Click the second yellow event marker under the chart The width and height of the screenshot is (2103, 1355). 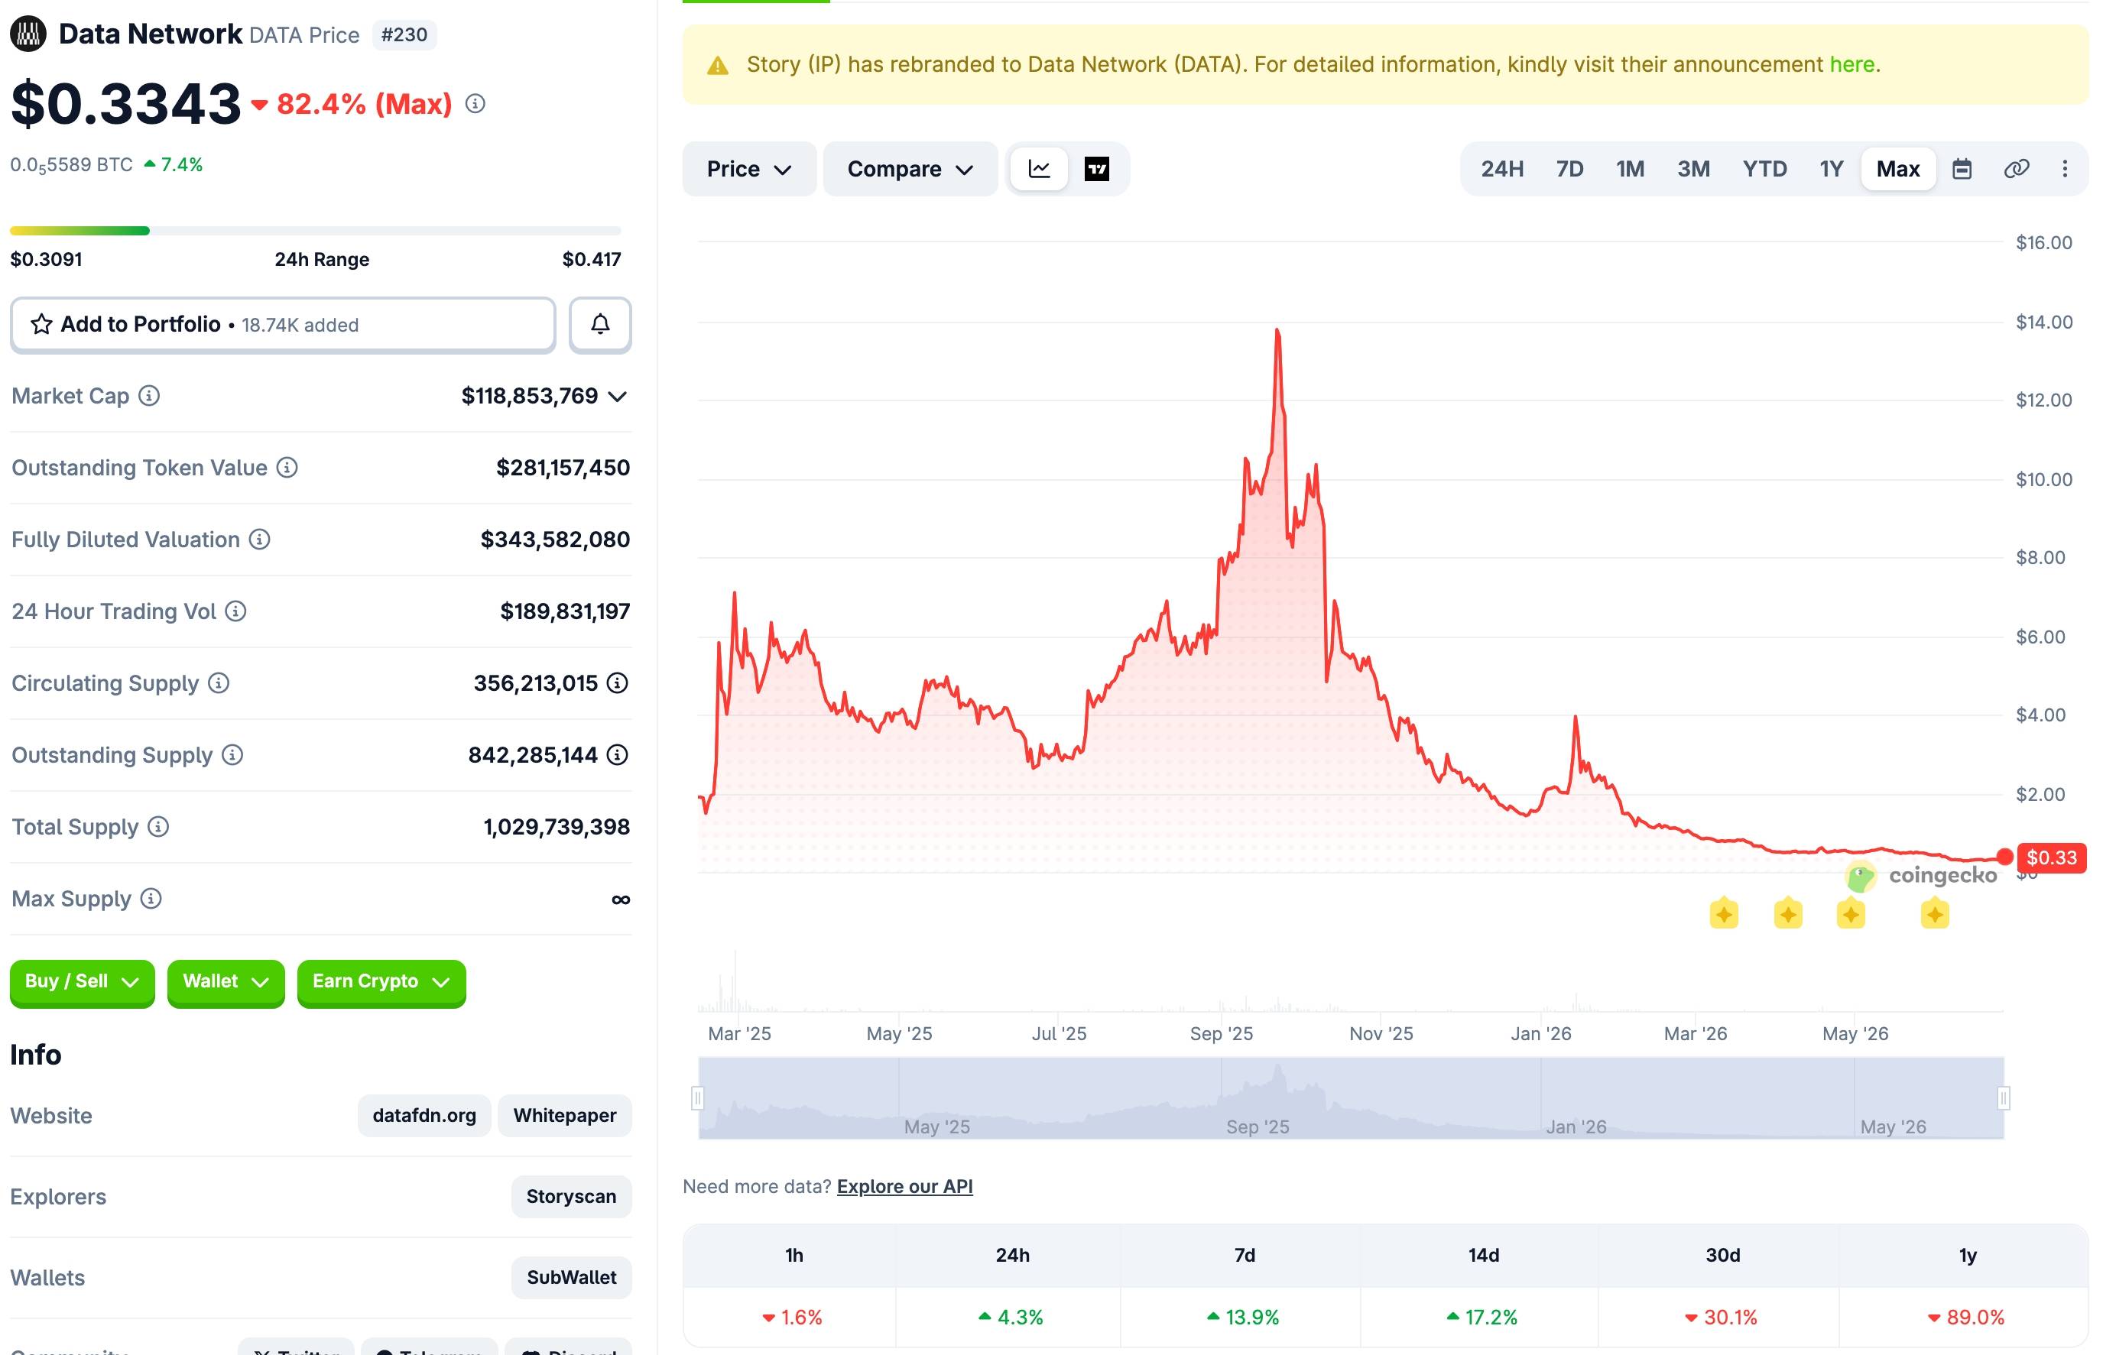coord(1788,914)
